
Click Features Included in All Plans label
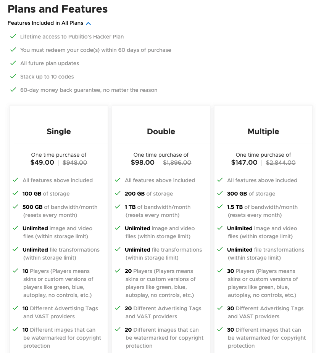click(x=45, y=23)
